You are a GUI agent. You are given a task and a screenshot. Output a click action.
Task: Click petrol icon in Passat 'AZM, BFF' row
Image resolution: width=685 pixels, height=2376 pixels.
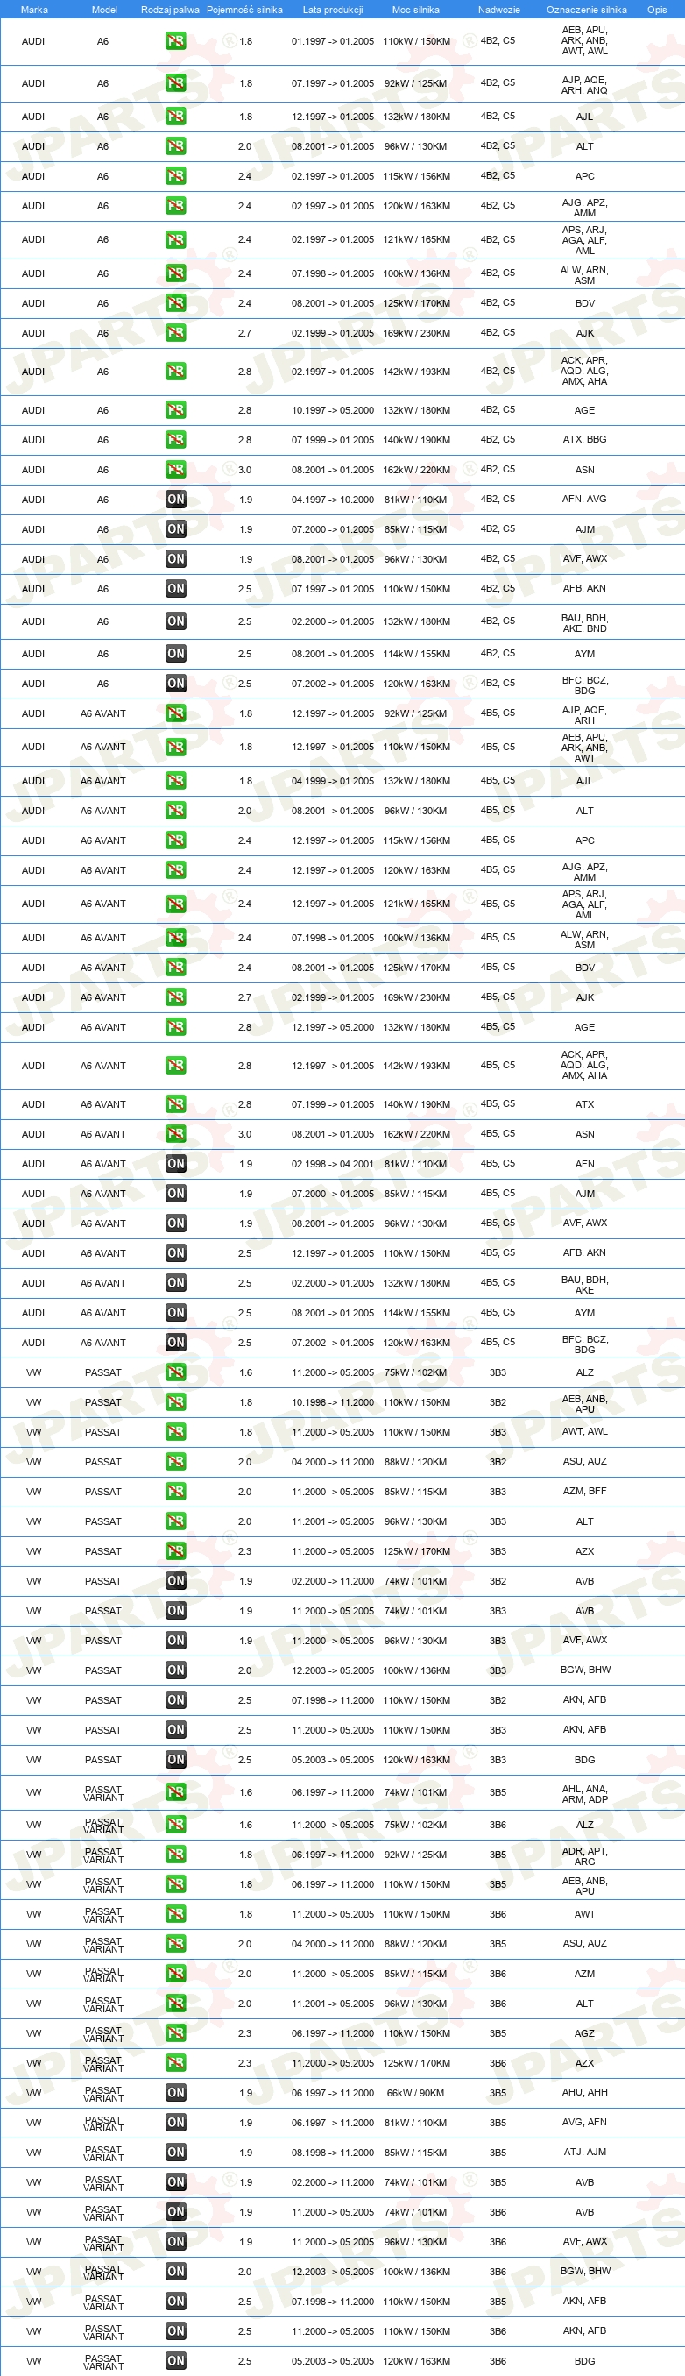(x=175, y=1492)
